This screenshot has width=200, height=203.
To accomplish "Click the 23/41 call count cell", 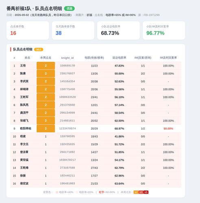I will [x=94, y=97].
